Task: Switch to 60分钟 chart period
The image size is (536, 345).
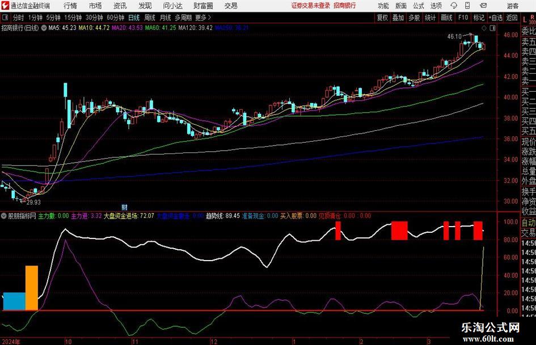Action: click(116, 18)
